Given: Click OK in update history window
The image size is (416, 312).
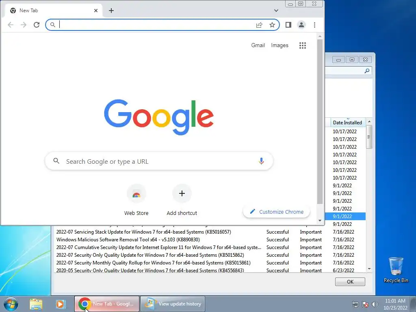Looking at the screenshot, I should coord(350,282).
